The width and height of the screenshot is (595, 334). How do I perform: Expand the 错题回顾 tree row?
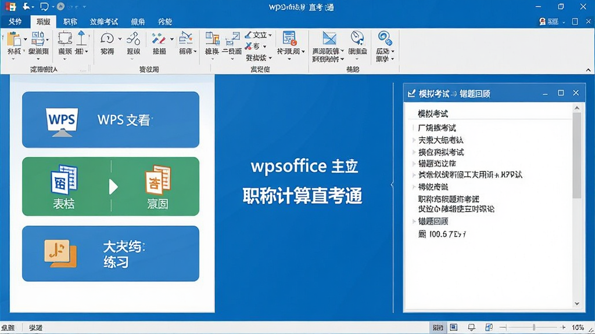coord(414,221)
